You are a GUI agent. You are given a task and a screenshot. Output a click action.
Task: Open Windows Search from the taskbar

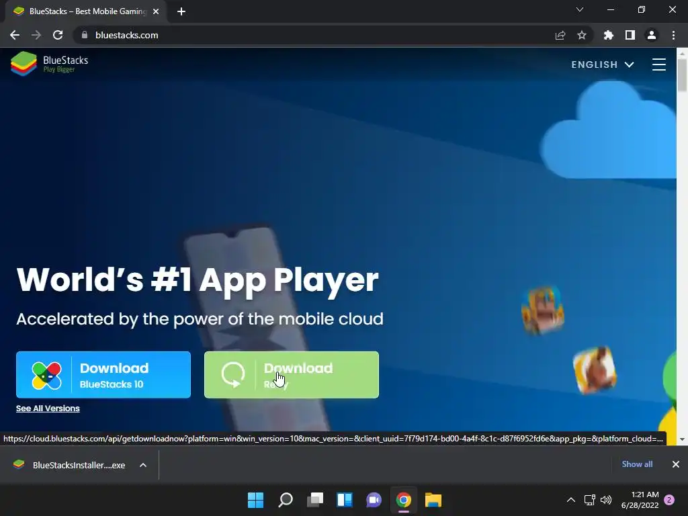(x=285, y=500)
